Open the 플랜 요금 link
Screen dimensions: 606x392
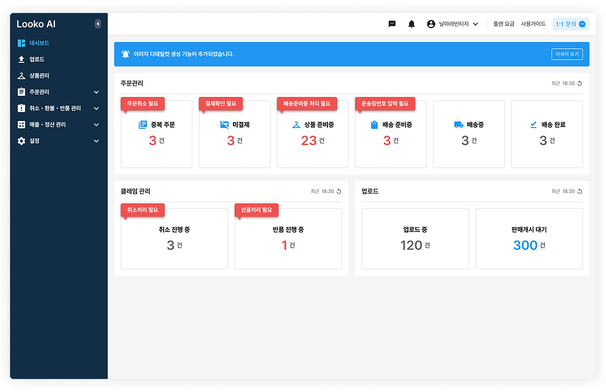click(504, 24)
